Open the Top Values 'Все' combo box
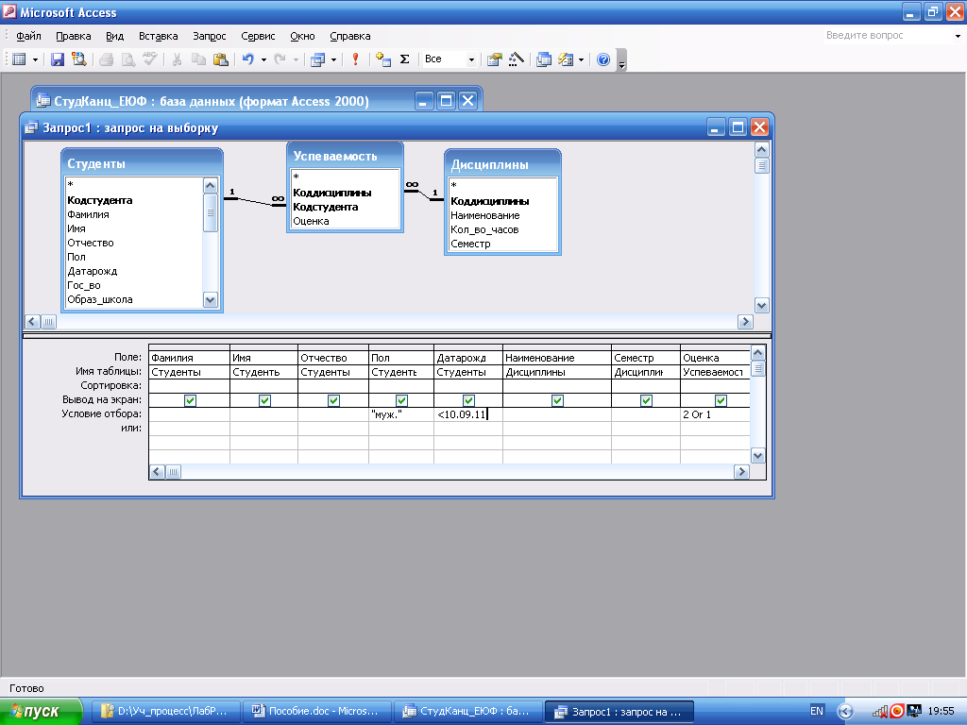 449,59
